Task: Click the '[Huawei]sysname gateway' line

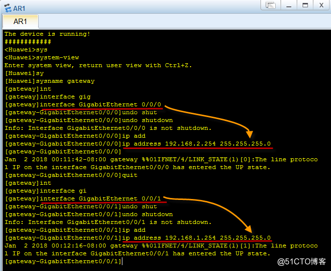Action: click(50, 81)
